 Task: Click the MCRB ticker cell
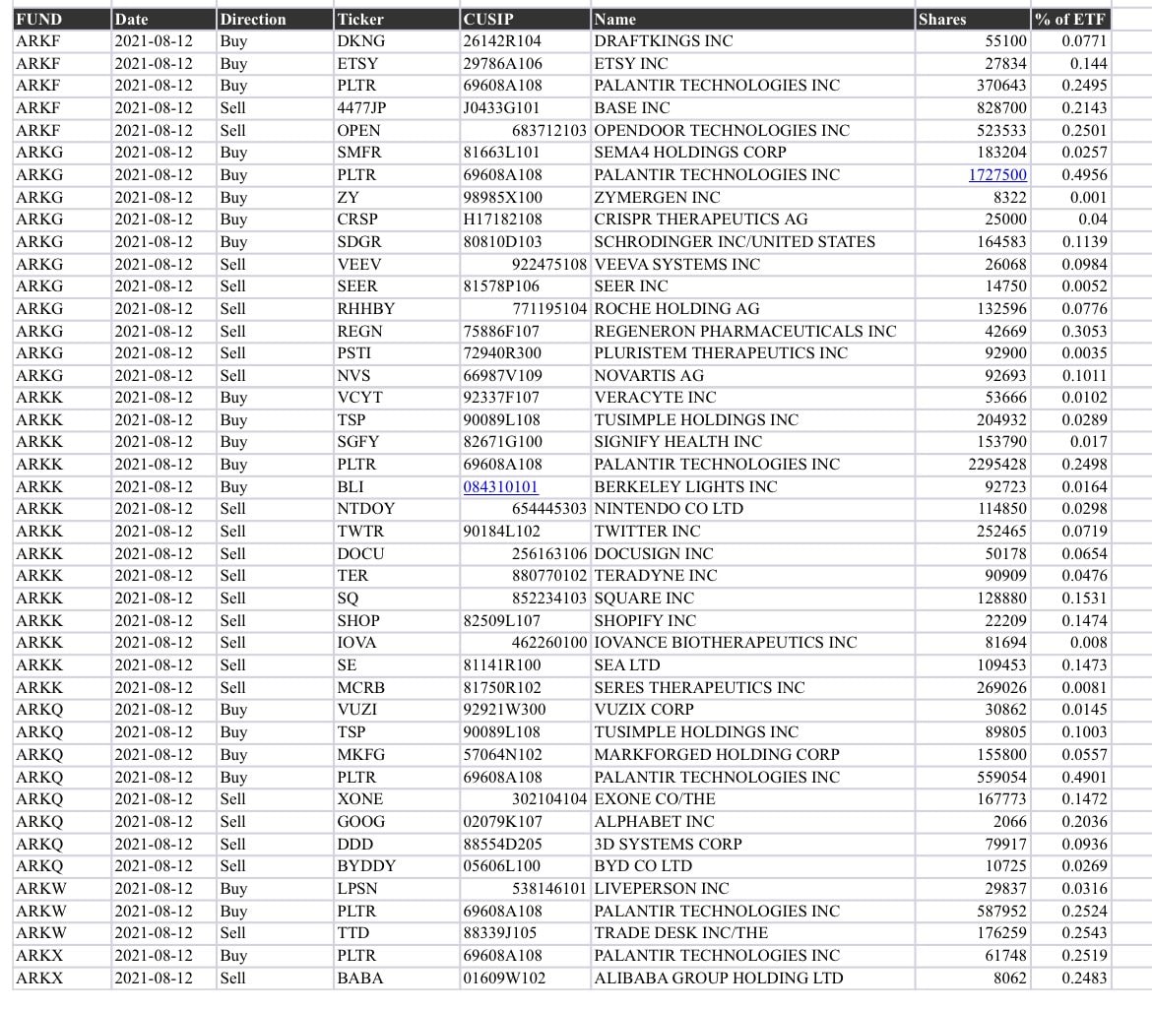point(397,687)
